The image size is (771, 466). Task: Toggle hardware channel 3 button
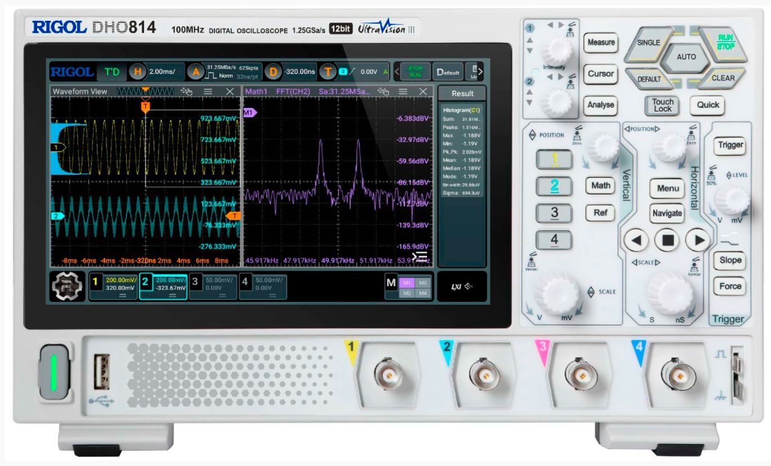(554, 213)
